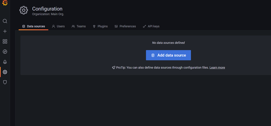Open the Search magnifier in the sidebar
Viewport: 271px width, 126px height.
pyautogui.click(x=5, y=21)
